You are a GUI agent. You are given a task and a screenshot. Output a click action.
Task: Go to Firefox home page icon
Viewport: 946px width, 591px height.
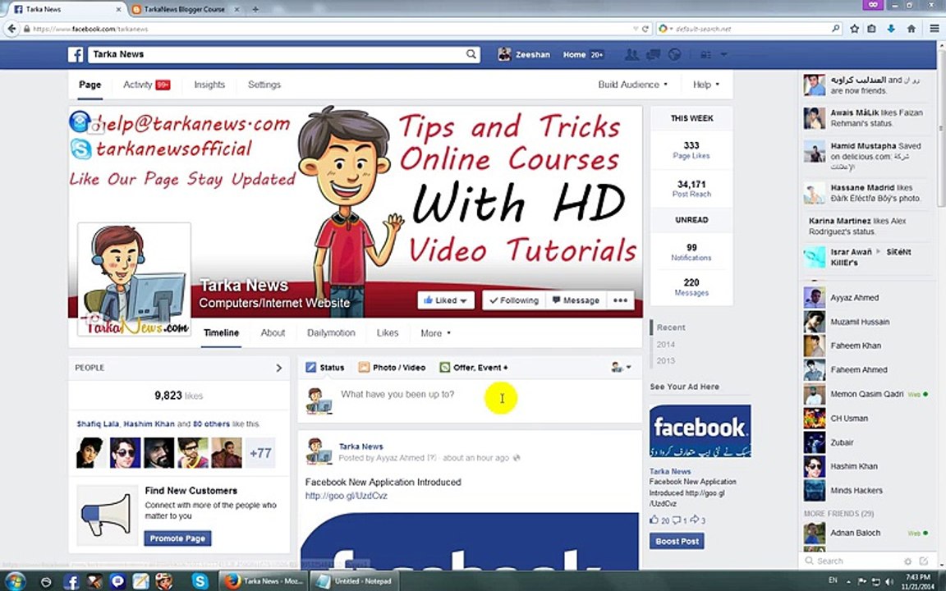tap(911, 29)
